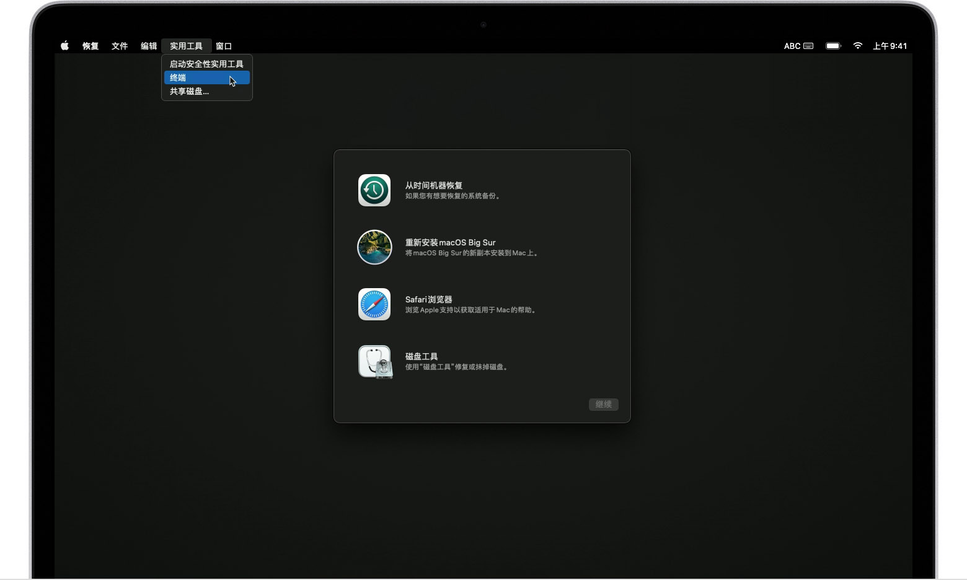Select 启动安全性实用工具 from the menu
Viewport: 967px width, 580px height.
point(206,64)
